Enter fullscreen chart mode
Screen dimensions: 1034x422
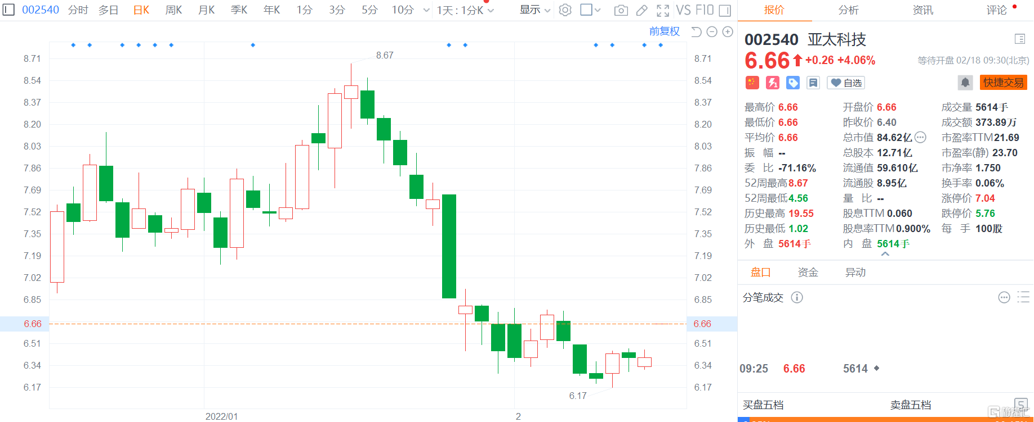[x=663, y=10]
